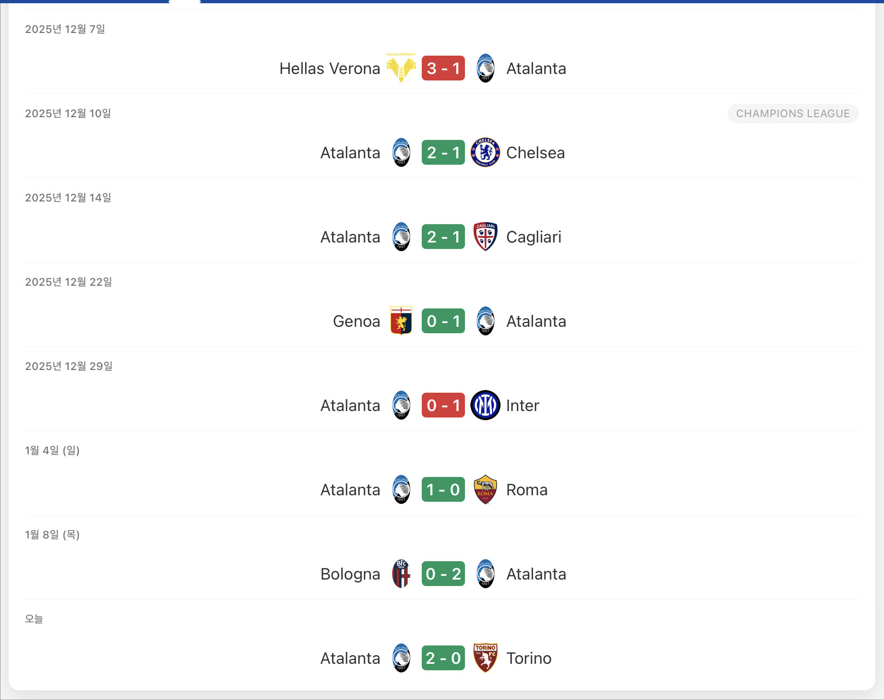
Task: Click Atalanta crest in the Hellas Verona match
Action: pos(485,68)
